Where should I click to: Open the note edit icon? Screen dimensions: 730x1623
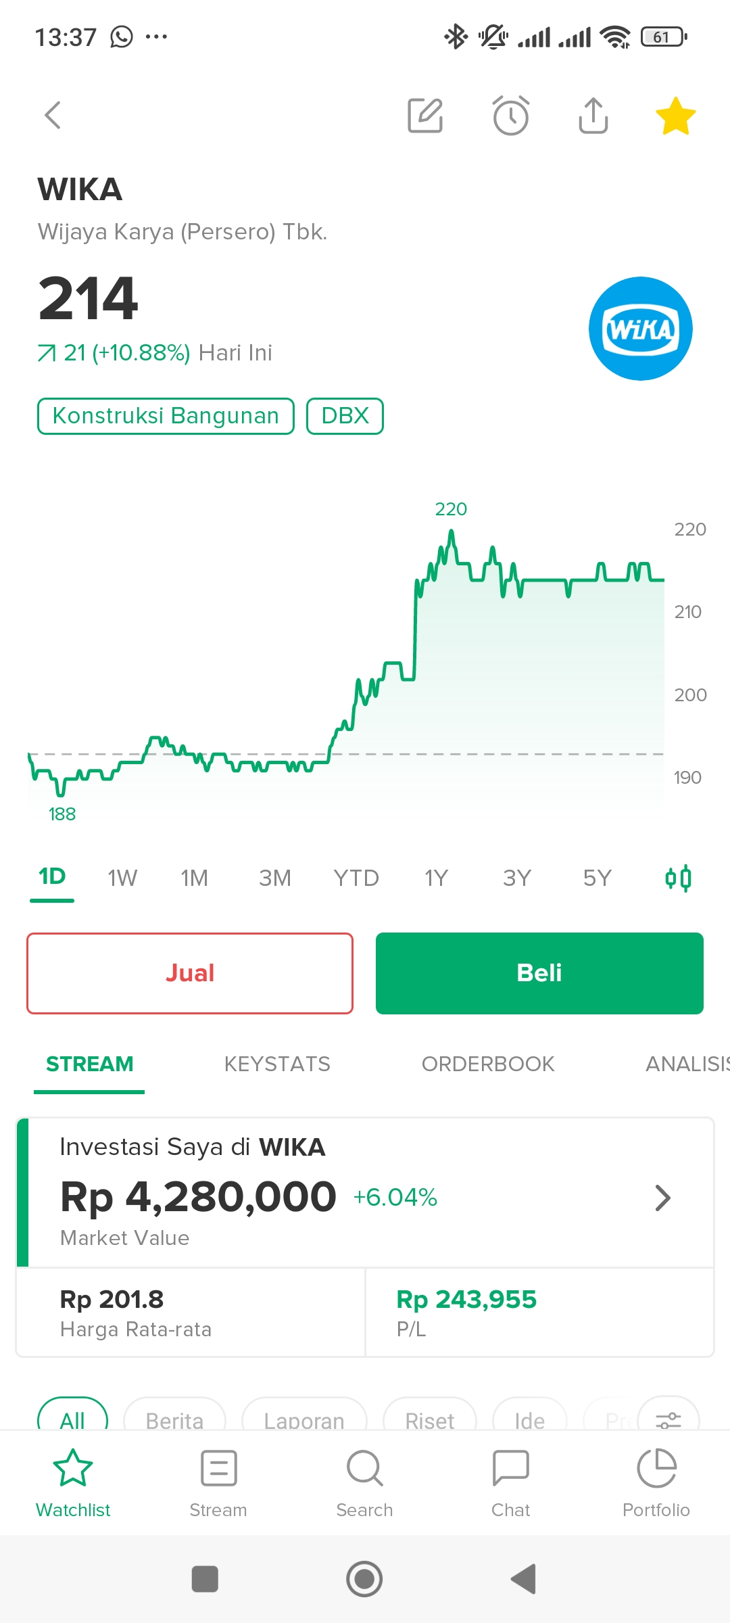point(425,116)
